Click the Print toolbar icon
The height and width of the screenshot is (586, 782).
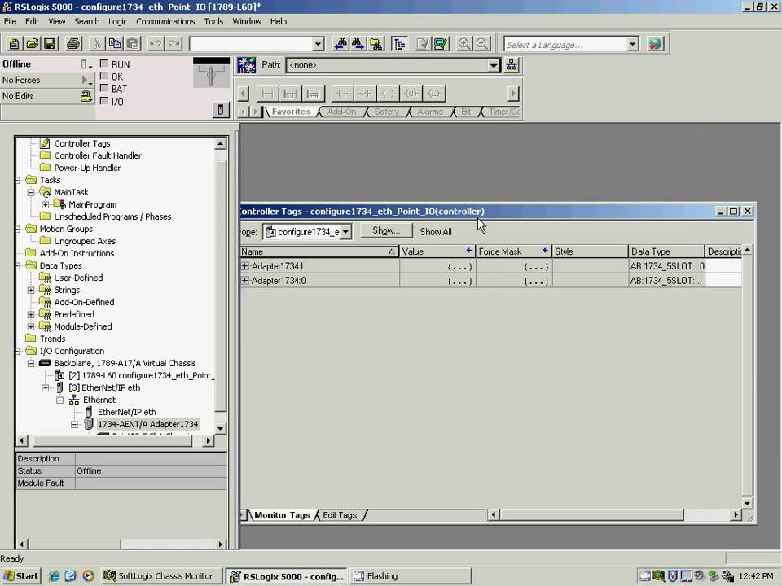pos(73,44)
